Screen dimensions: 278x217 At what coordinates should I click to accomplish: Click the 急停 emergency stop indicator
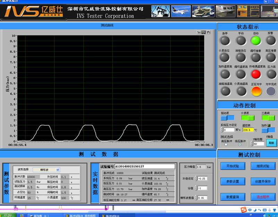click(x=225, y=41)
